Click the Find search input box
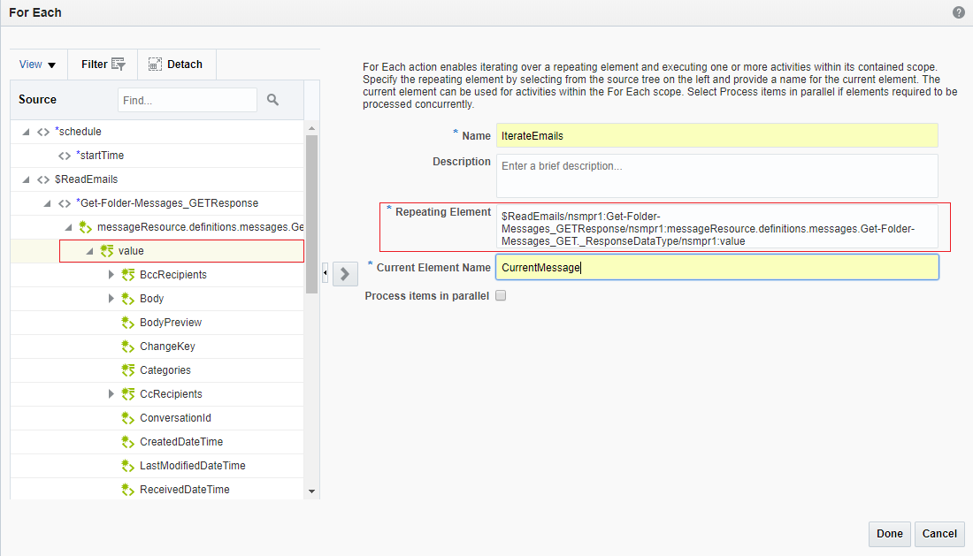This screenshot has height=556, width=973. pyautogui.click(x=187, y=101)
